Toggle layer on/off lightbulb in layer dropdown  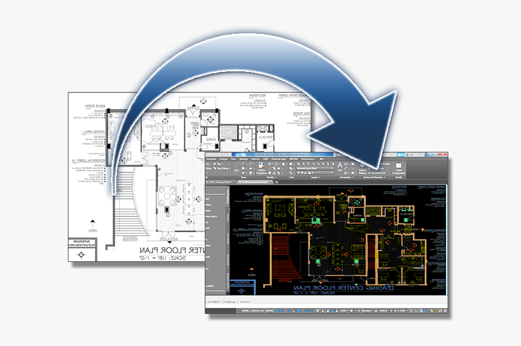click(x=299, y=173)
